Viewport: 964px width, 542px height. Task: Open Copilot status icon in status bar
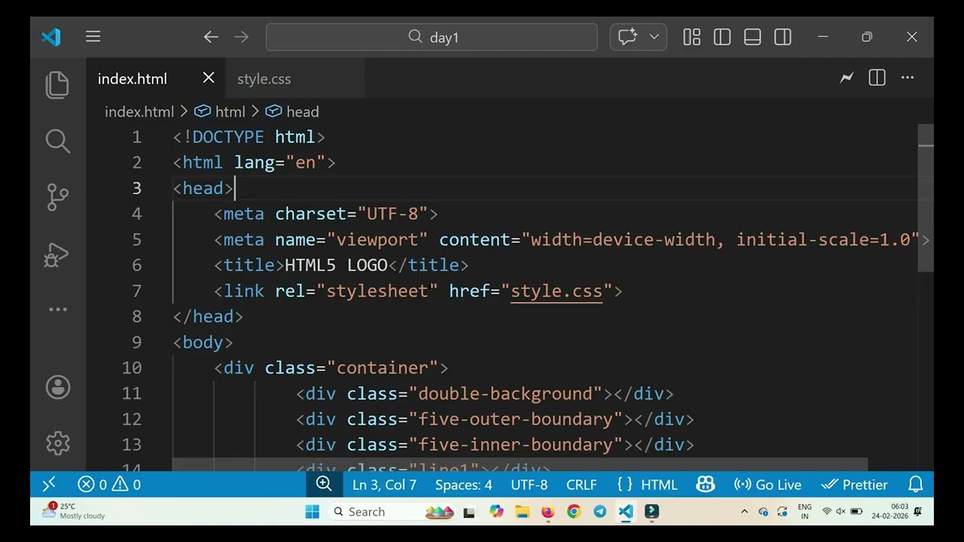tap(706, 485)
